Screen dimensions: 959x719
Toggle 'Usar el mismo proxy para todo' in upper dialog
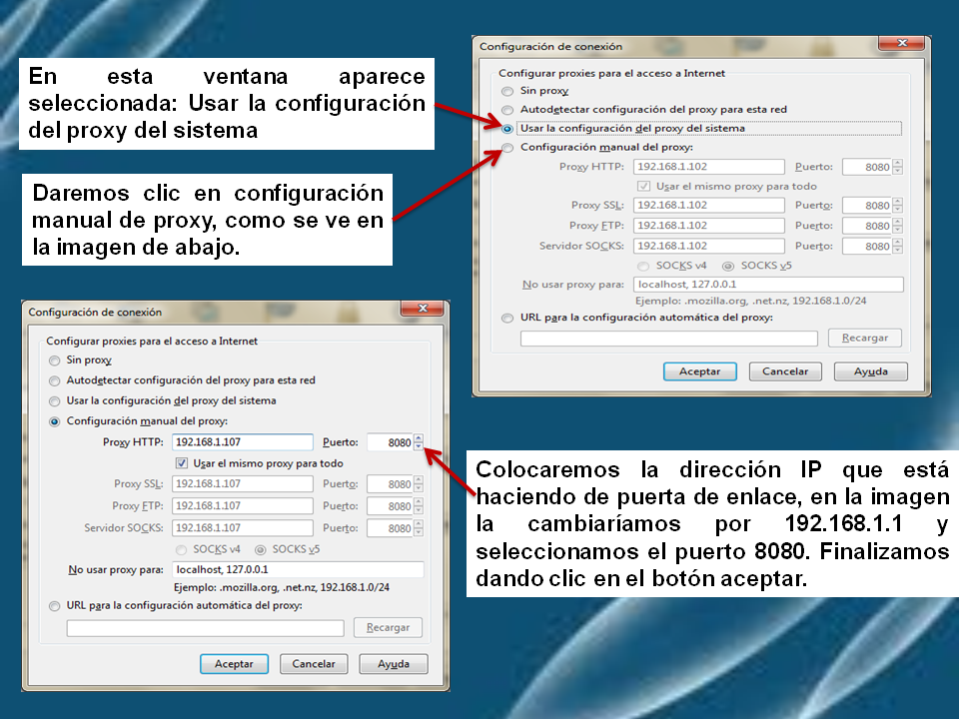tap(643, 186)
